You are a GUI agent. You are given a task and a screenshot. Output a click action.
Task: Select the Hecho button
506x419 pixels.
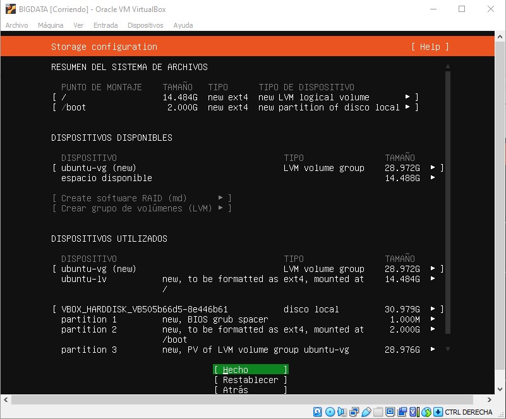coord(250,369)
